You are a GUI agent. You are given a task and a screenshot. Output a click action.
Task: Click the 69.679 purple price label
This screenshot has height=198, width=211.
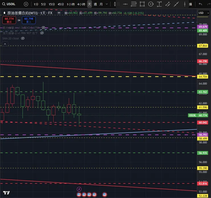pyautogui.click(x=203, y=27)
